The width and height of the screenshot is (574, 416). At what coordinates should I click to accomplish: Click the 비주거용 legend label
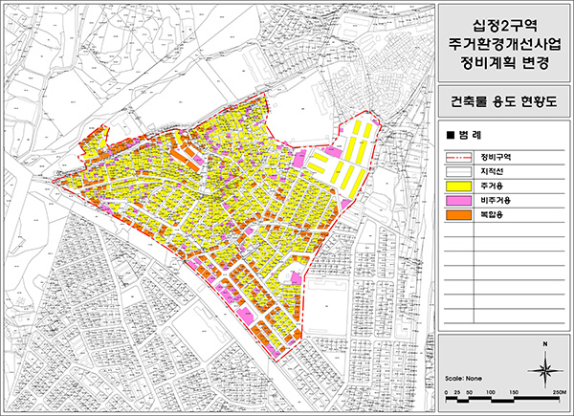click(x=497, y=203)
